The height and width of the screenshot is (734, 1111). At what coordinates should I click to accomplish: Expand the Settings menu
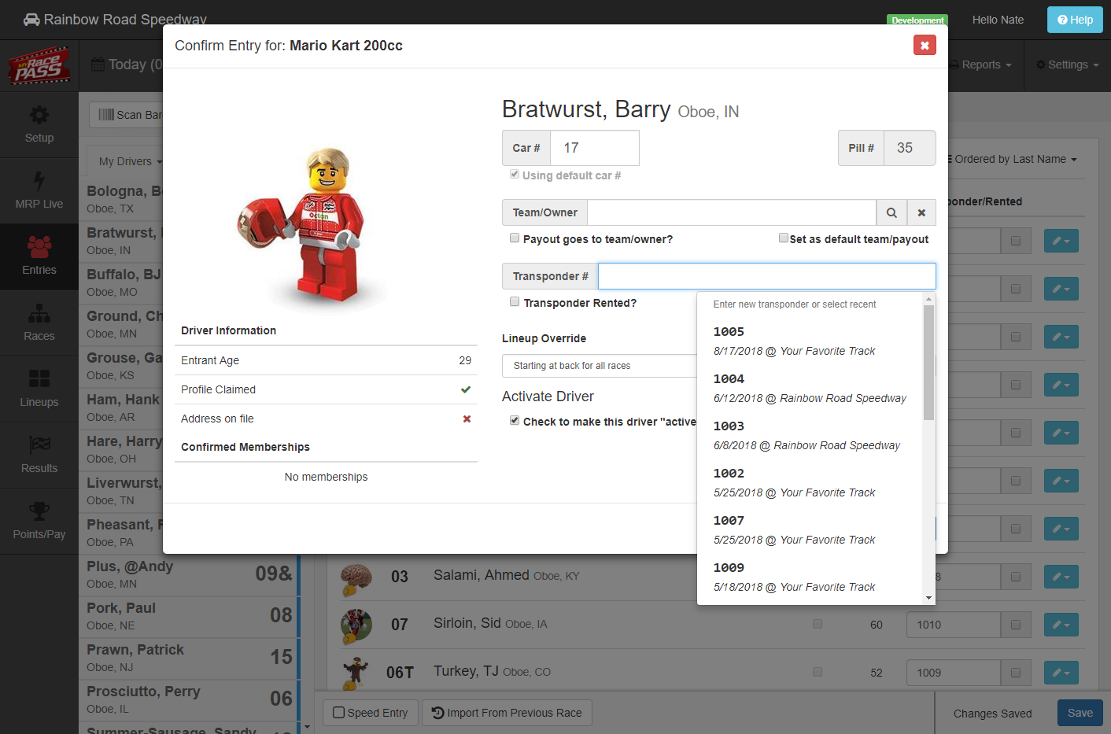tap(1068, 65)
